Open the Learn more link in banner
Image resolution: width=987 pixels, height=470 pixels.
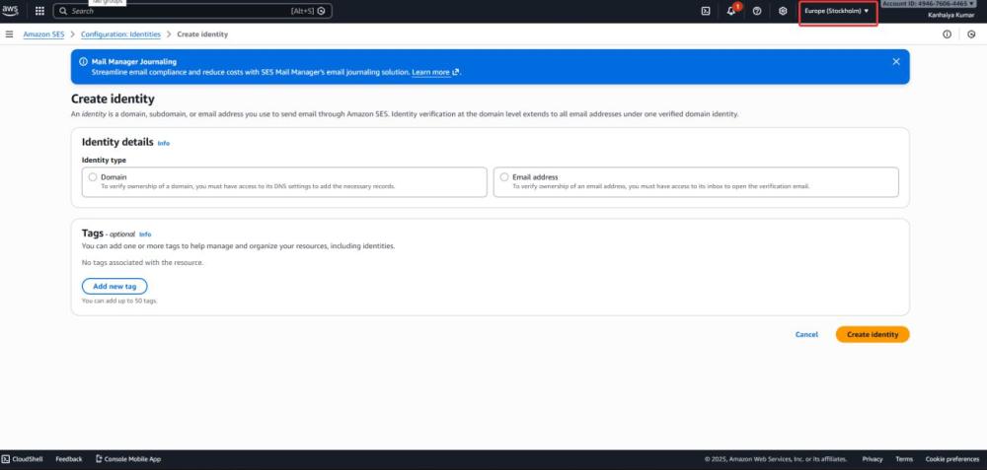pos(435,72)
